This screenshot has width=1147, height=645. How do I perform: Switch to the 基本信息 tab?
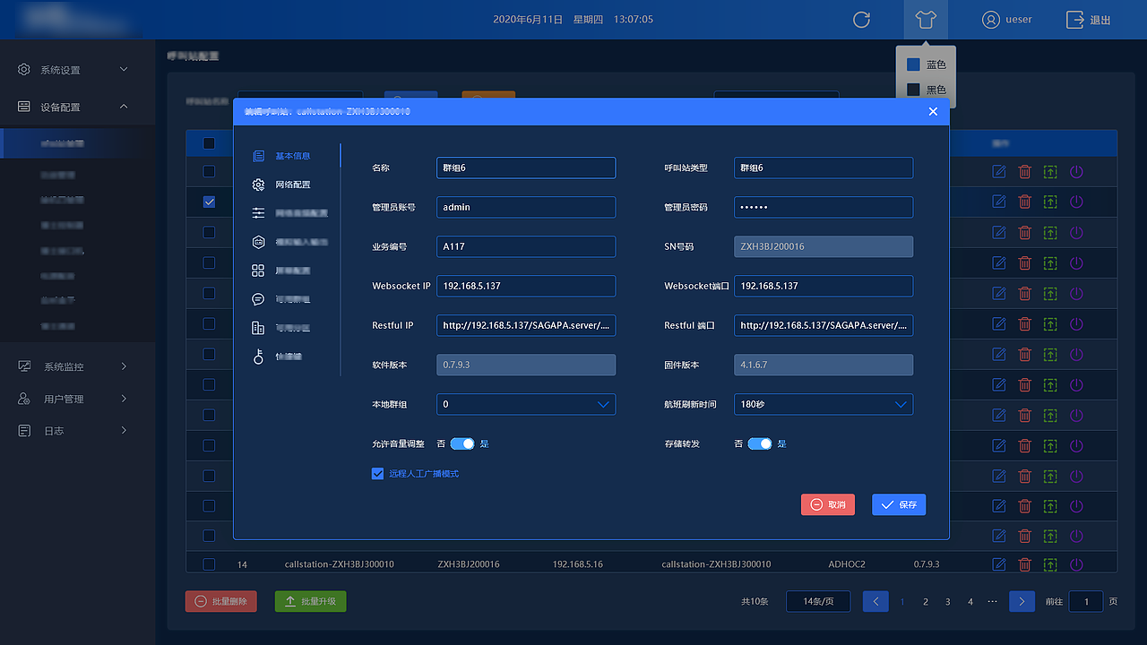[281, 156]
